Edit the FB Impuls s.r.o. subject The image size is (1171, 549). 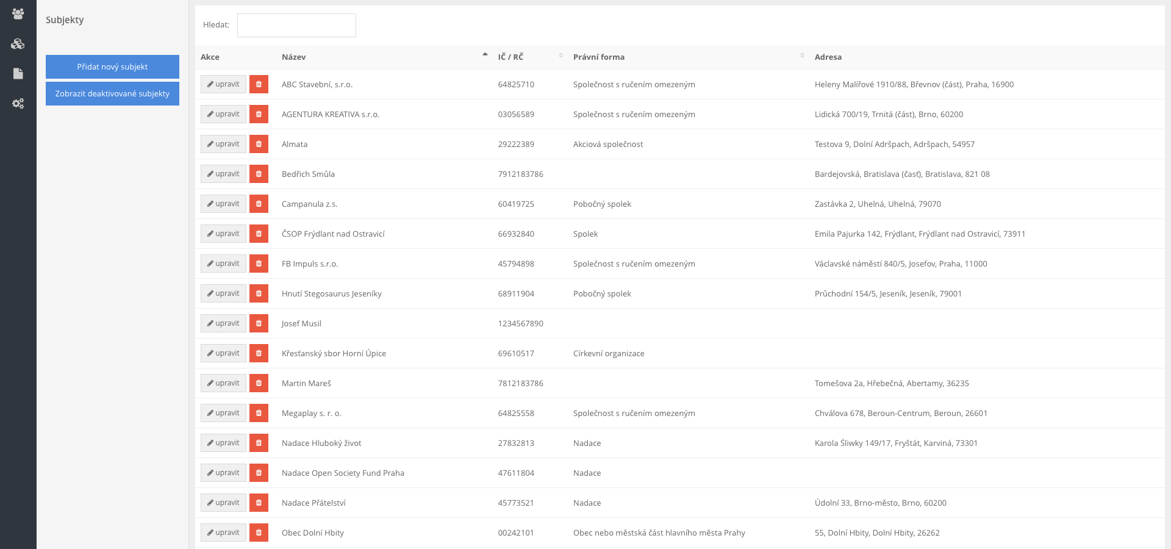[223, 264]
